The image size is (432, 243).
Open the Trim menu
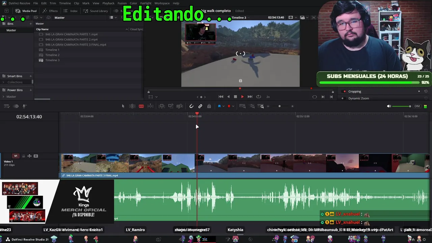pyautogui.click(x=53, y=3)
